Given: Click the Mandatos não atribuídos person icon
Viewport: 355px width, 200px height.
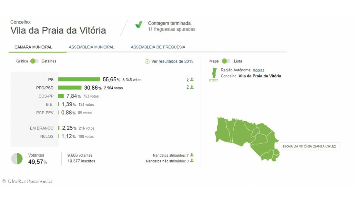Looking at the screenshot, I should 192,161.
